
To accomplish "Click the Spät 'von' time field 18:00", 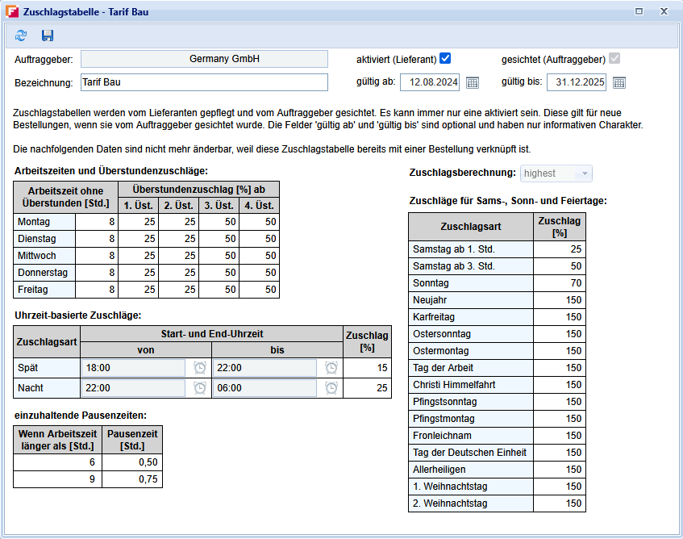I will (133, 368).
